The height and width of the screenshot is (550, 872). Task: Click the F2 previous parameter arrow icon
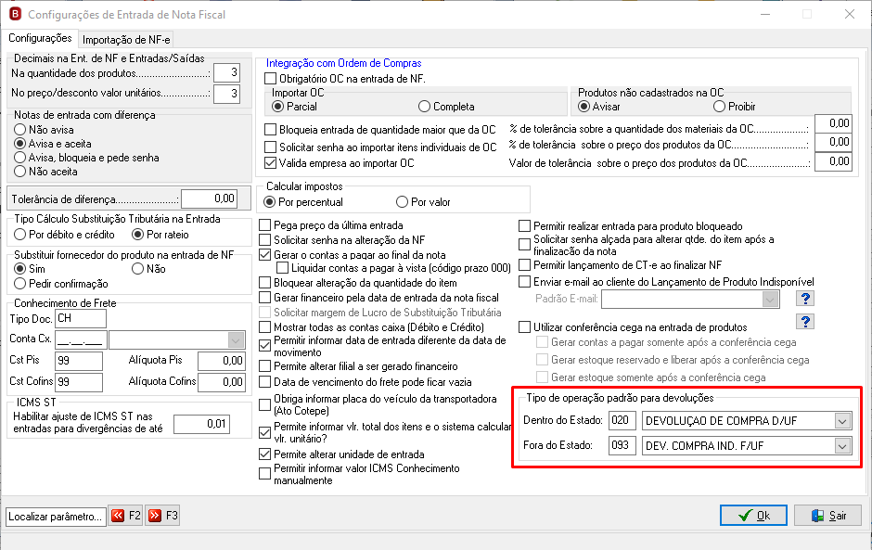pos(118,516)
